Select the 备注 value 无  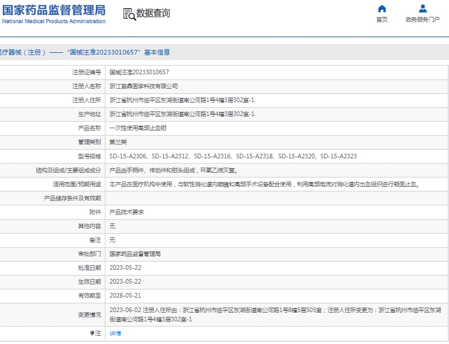click(112, 240)
